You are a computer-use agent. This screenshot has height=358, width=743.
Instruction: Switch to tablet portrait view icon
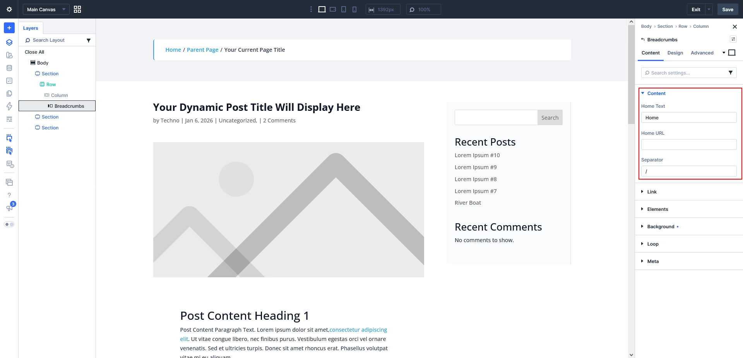[344, 9]
